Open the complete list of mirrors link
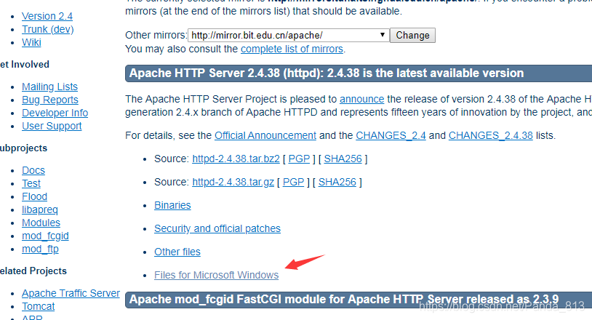Image resolution: width=592 pixels, height=320 pixels. (x=292, y=49)
